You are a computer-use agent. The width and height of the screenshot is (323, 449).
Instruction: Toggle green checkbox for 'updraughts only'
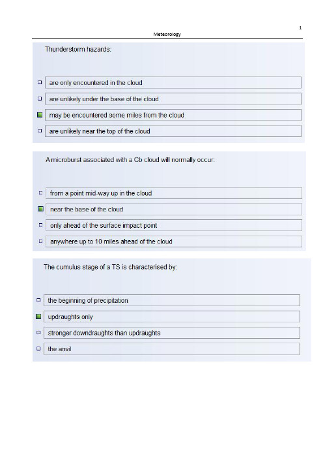click(x=38, y=317)
